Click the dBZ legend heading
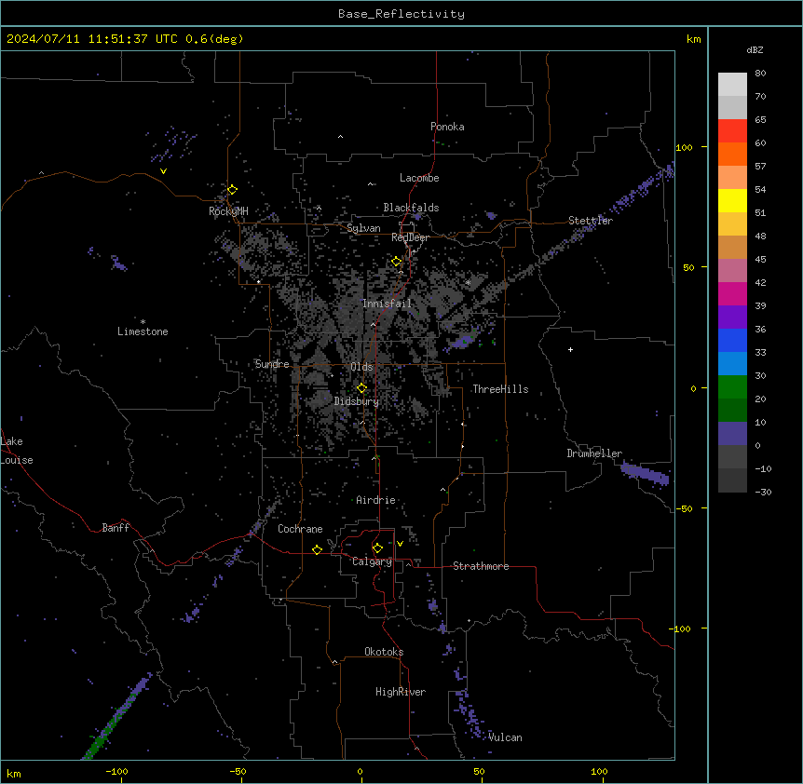 click(755, 49)
